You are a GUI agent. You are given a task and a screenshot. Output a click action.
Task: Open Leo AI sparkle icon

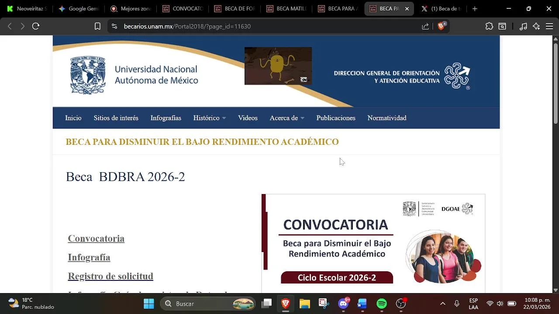click(536, 26)
